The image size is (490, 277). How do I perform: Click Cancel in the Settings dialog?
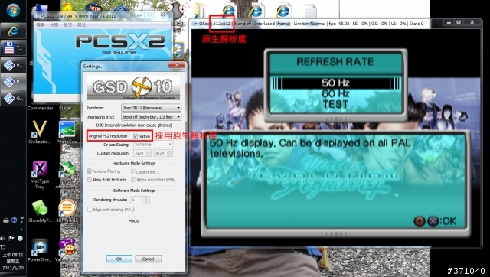148,259
